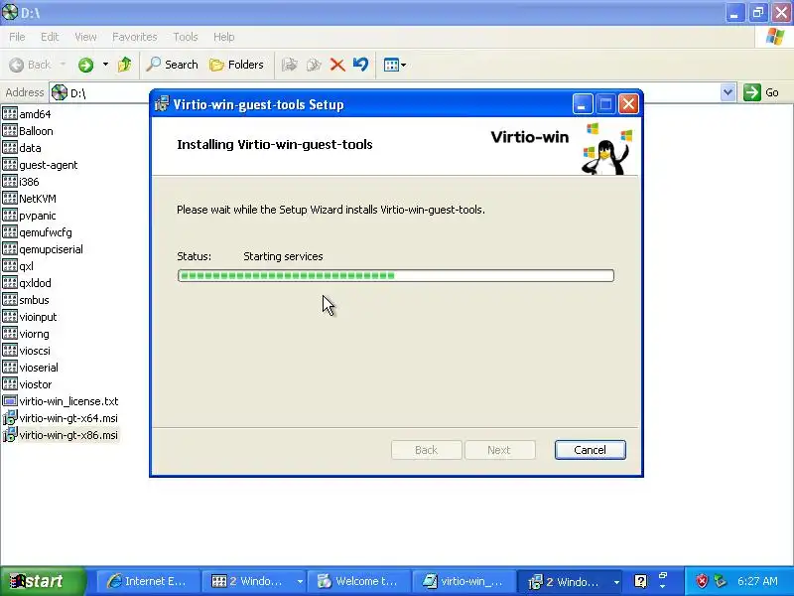
Task: Open the Help menu
Action: 224,37
